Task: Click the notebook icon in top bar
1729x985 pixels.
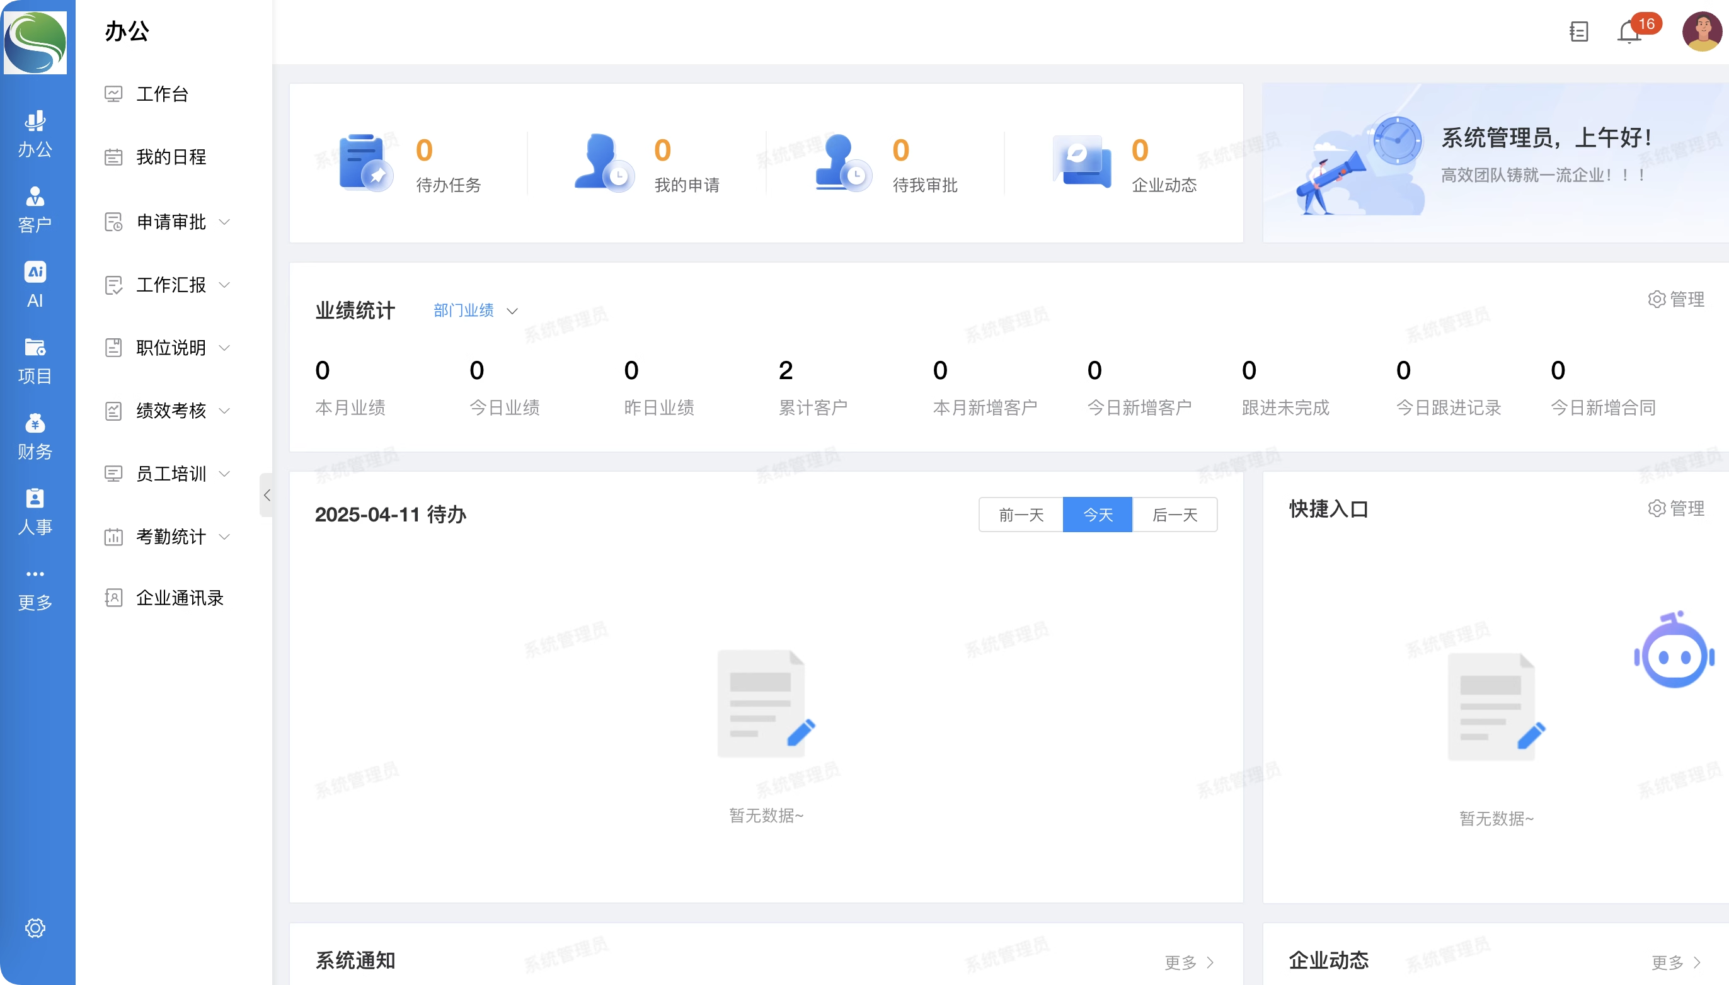Action: pos(1578,31)
